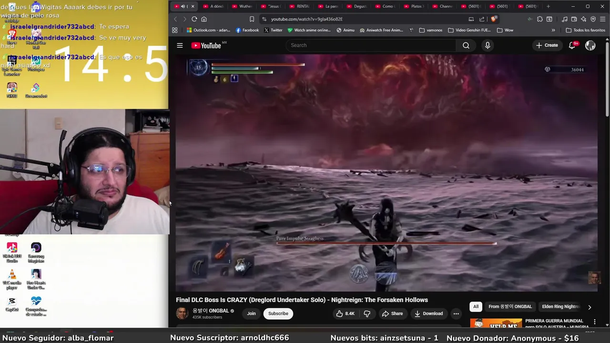Open the vamonos bookmarks folder
Screen dimensions: 610x343
[x=431, y=30]
